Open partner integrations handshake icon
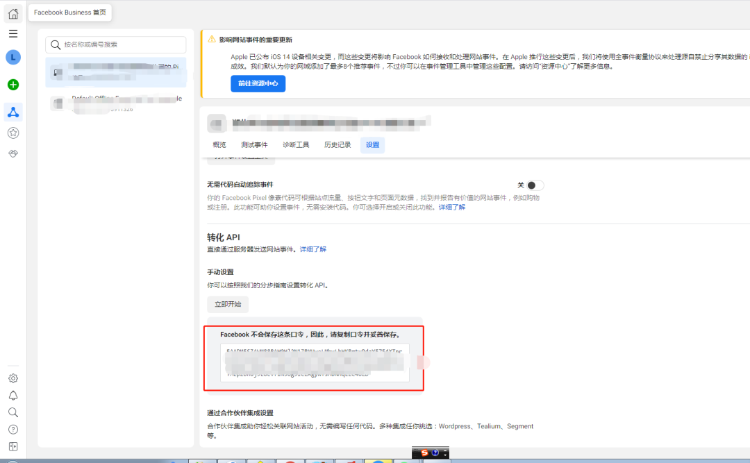Image resolution: width=750 pixels, height=463 pixels. (13, 153)
